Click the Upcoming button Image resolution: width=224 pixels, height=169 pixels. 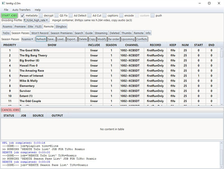[x=128, y=39]
